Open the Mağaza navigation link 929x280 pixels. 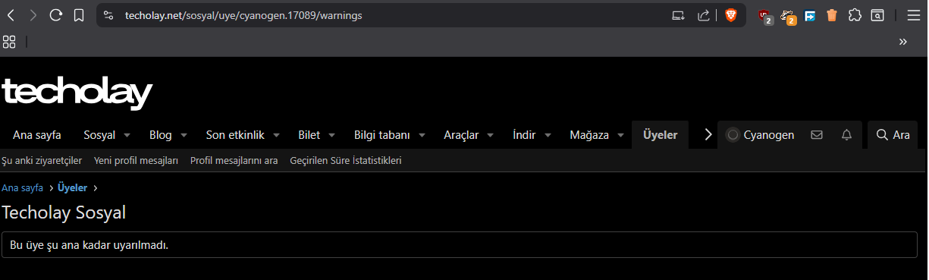[589, 135]
